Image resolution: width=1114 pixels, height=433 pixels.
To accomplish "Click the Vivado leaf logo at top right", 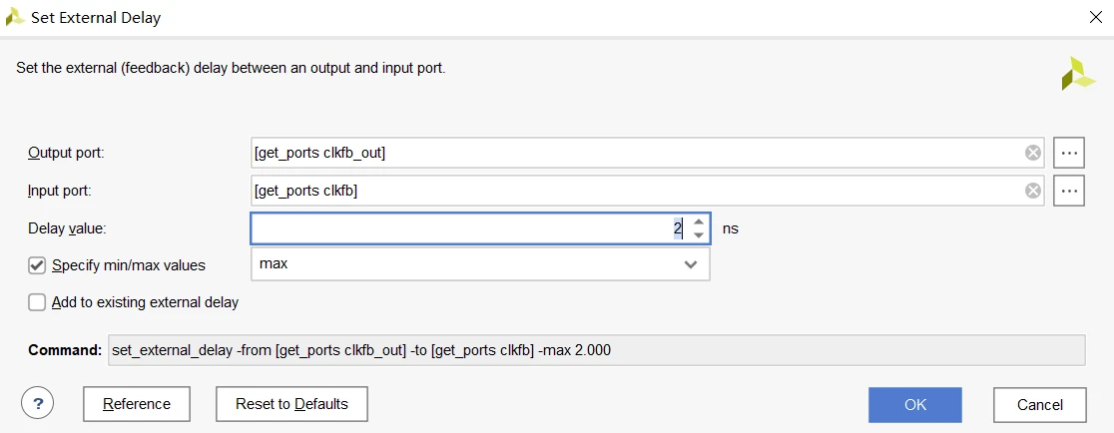I will tap(1077, 74).
